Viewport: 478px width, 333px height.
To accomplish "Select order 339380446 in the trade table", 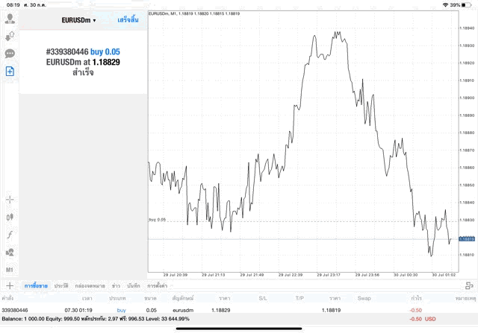I will pyautogui.click(x=15, y=310).
